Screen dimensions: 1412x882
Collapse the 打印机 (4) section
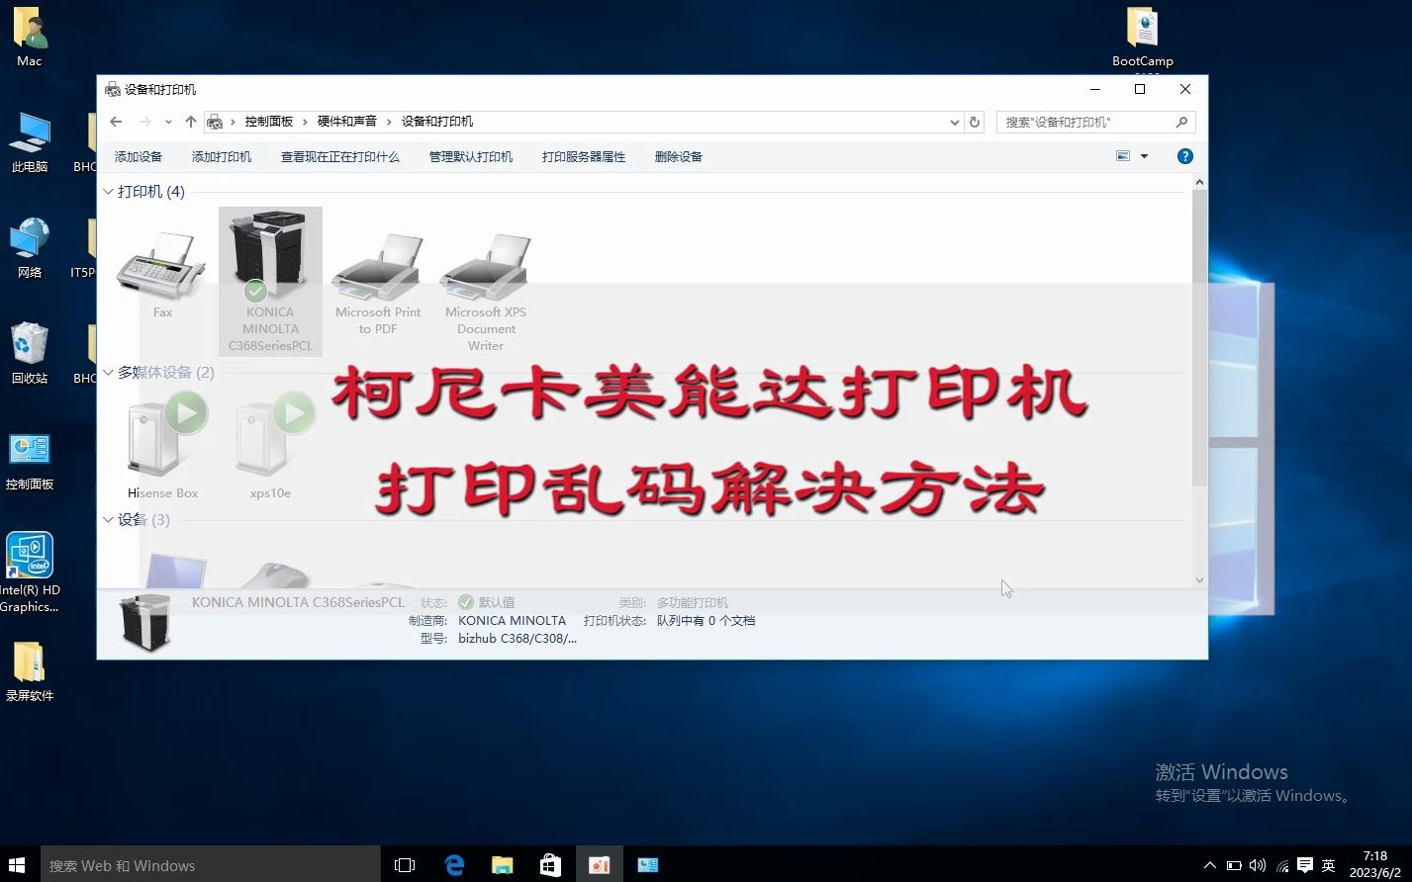click(108, 191)
